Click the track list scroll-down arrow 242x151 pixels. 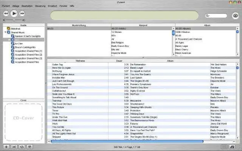pyautogui.click(x=237, y=138)
